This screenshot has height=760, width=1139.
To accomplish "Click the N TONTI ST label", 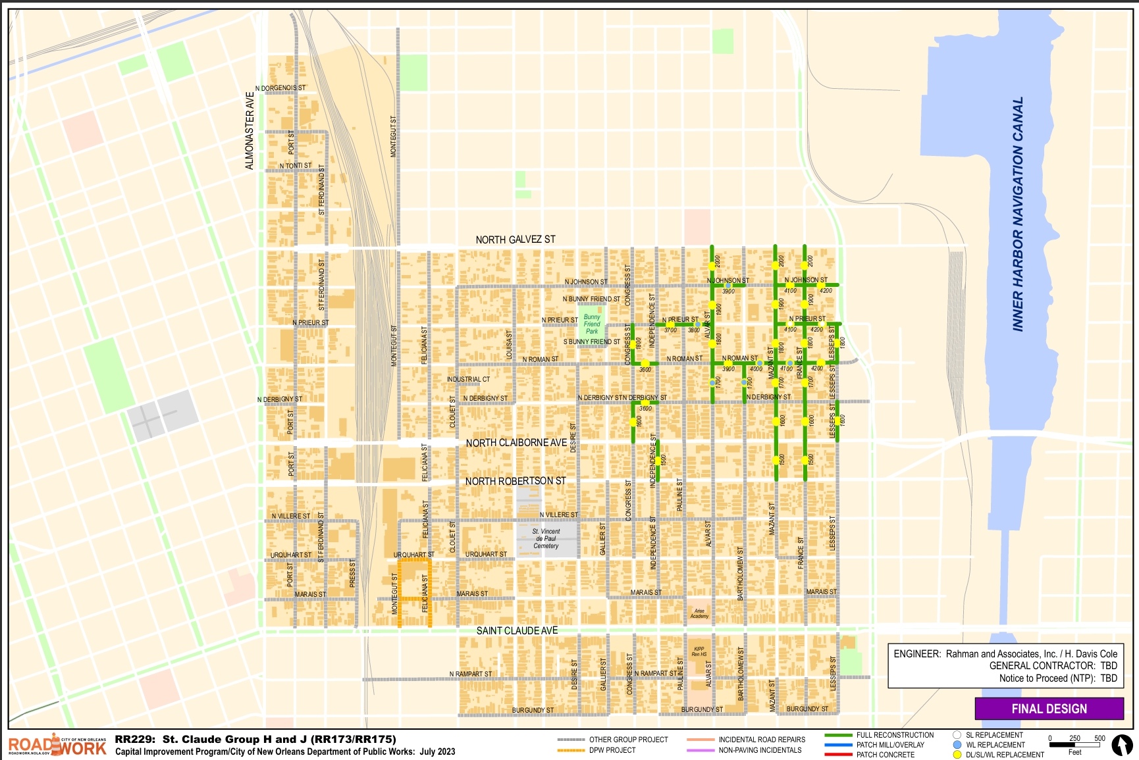I will tap(296, 166).
